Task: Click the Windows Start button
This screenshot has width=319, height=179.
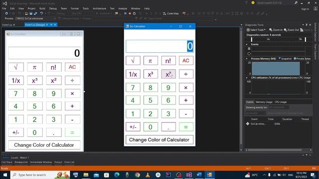Action: coord(5,175)
